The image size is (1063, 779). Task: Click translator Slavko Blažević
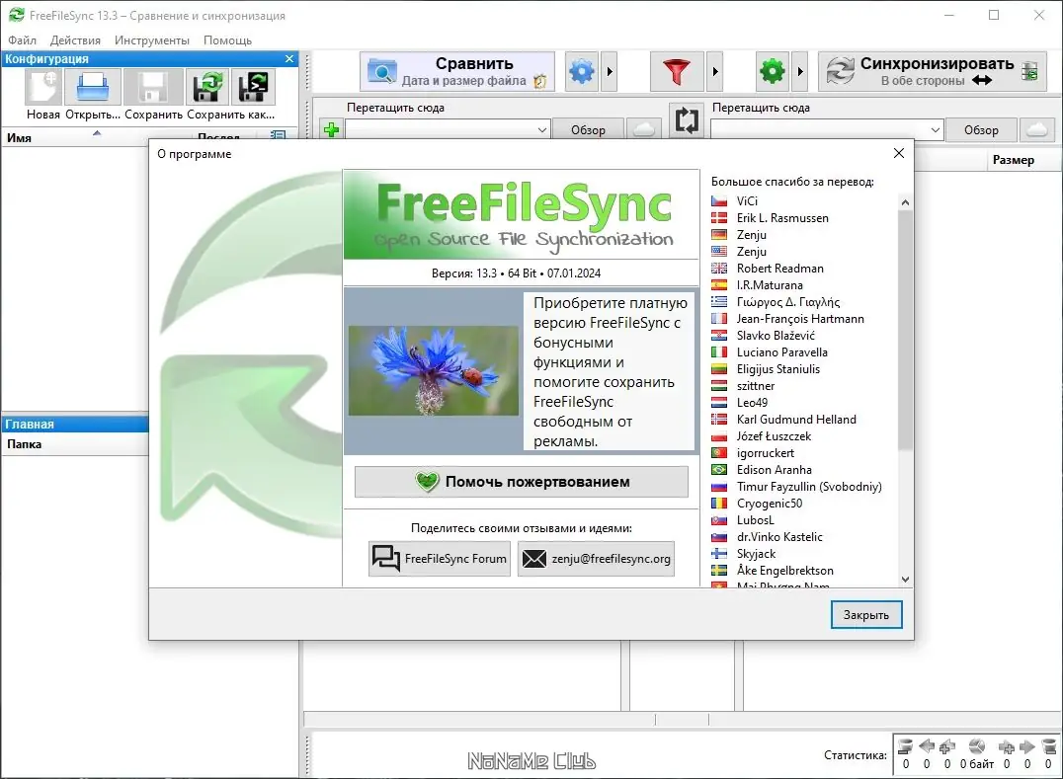click(777, 336)
